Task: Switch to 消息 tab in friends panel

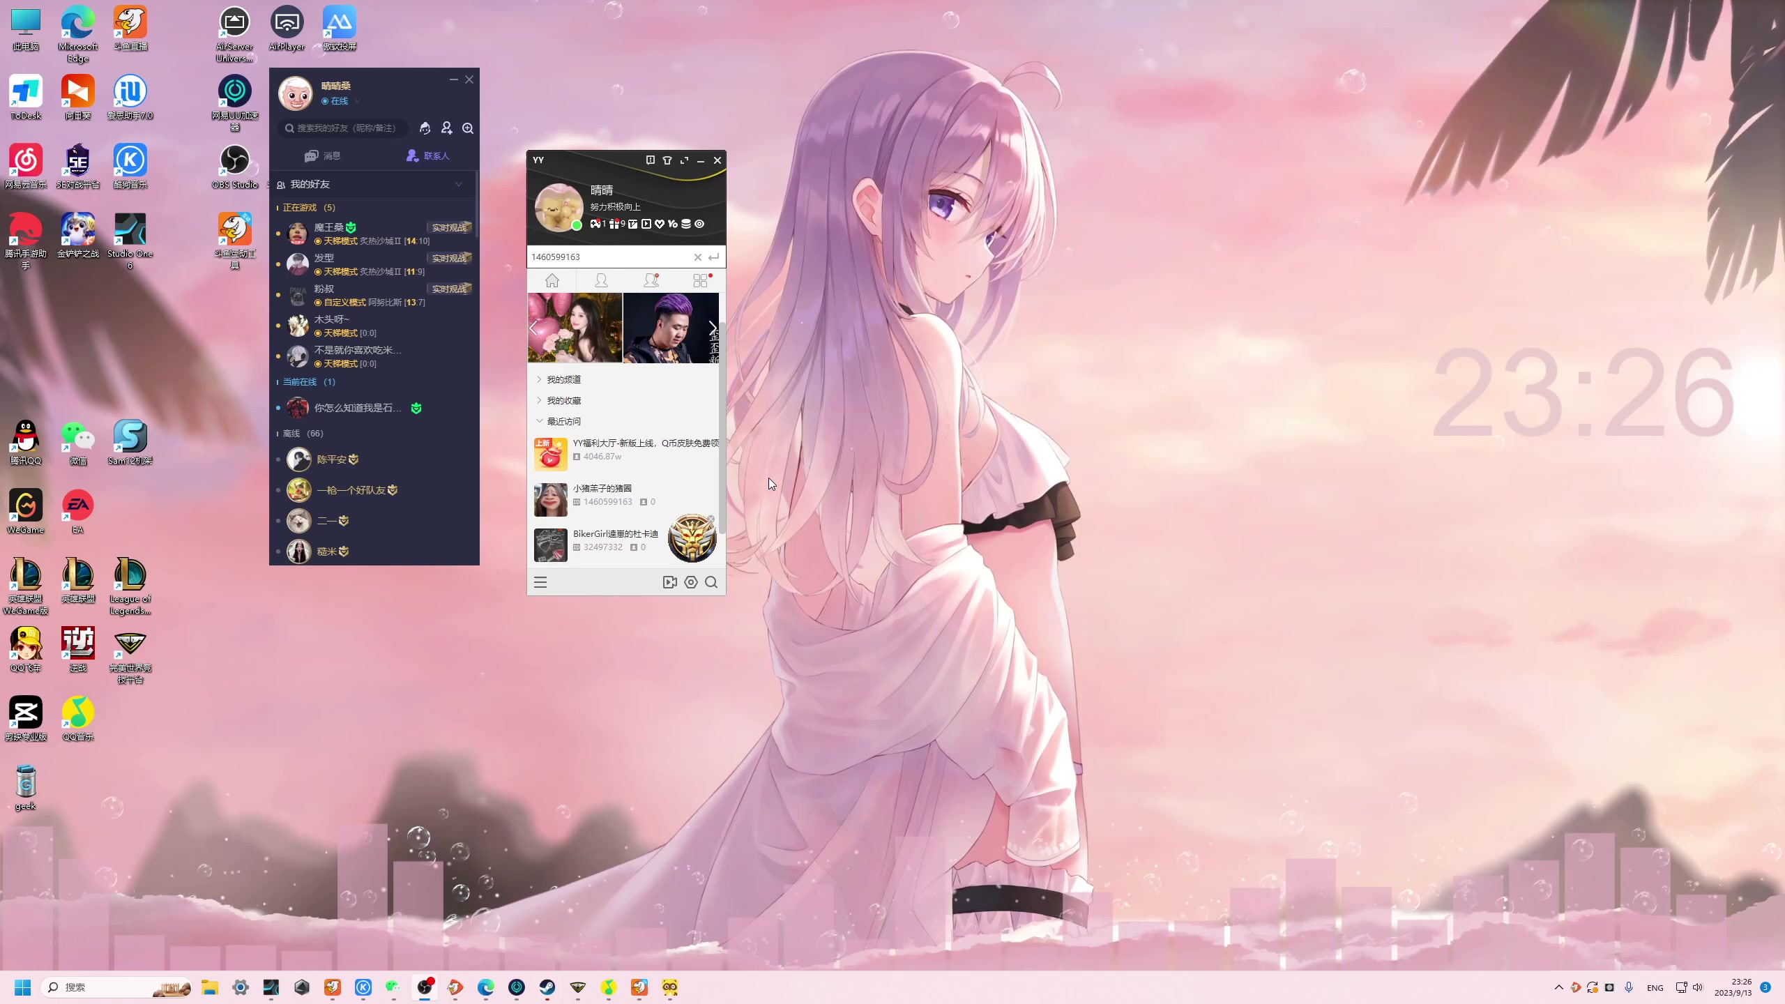Action: [x=323, y=155]
